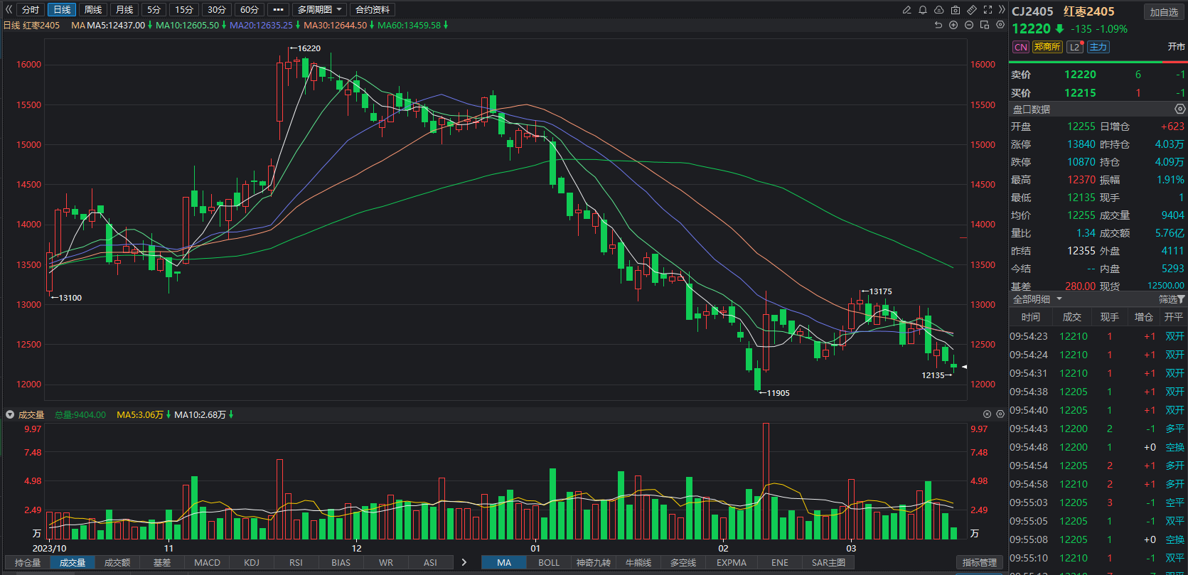Screen dimensions: 1188x575
Task: Click the pencil drawing tool icon
Action: (906, 10)
